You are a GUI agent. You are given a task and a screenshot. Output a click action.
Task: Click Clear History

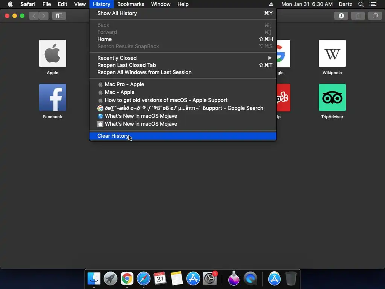[183, 136]
